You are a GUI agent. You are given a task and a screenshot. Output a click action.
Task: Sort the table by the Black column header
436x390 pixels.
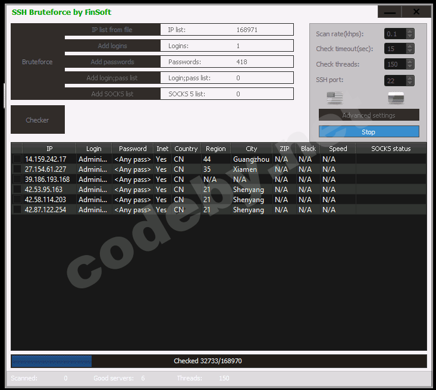click(x=308, y=149)
